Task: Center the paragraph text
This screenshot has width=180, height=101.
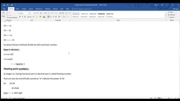Action: pos(51,17)
